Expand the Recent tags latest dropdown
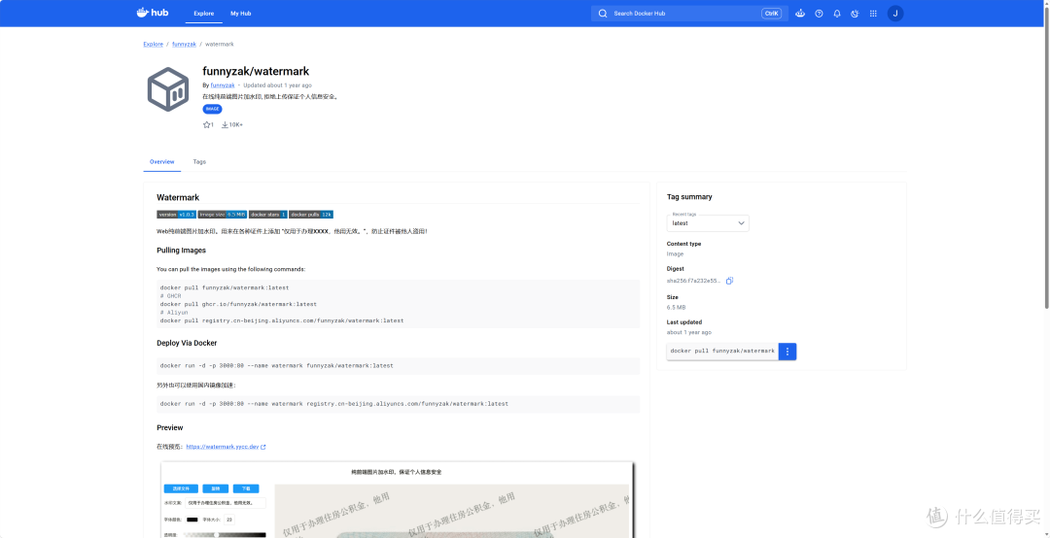The width and height of the screenshot is (1050, 538). pyautogui.click(x=708, y=222)
